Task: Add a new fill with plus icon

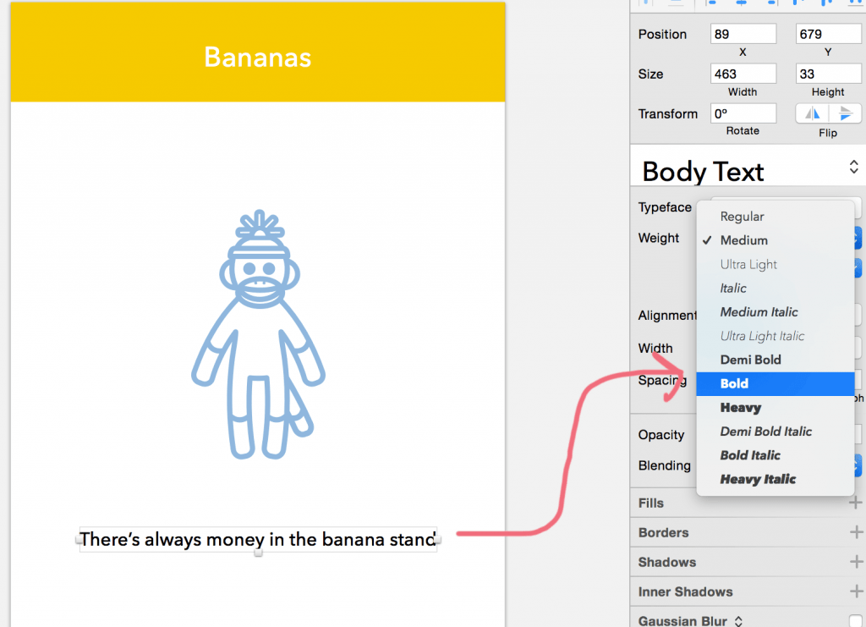Action: pos(856,503)
